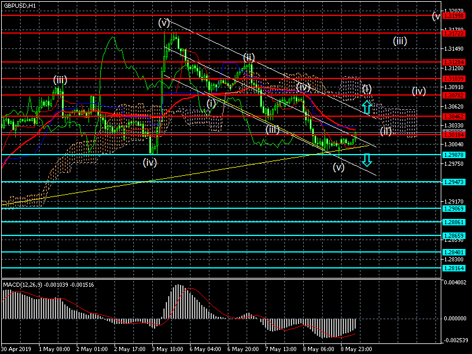Click the 7 May 13:00 time label
472x354 pixels.
(x=281, y=349)
